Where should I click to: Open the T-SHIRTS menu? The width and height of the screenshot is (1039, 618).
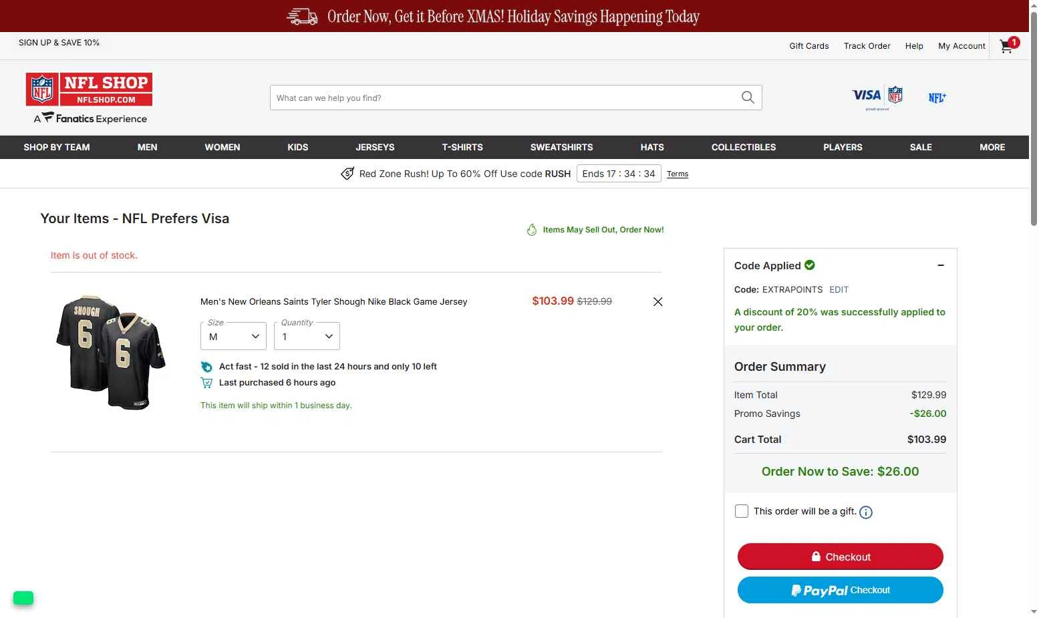pos(462,147)
